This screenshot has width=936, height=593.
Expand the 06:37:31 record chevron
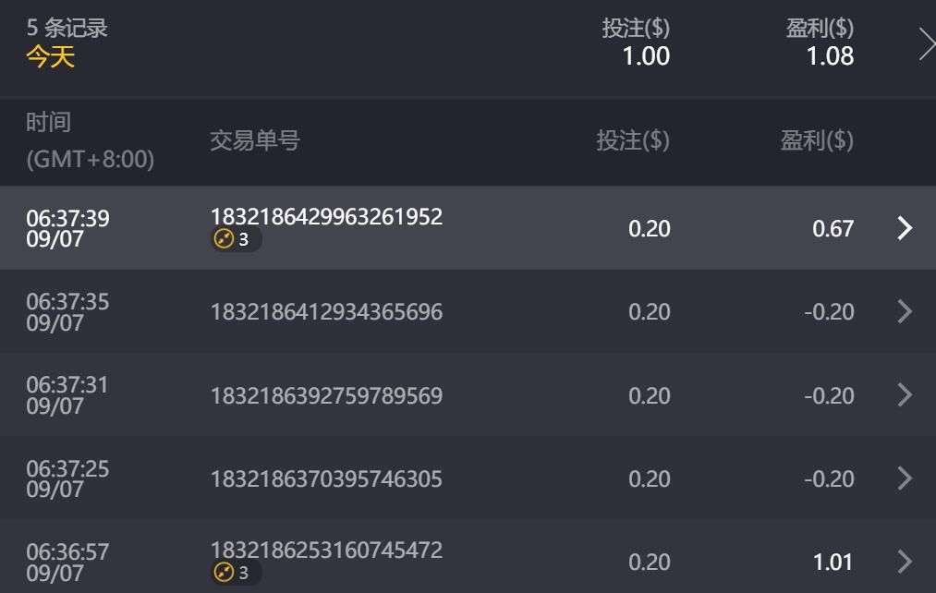[x=905, y=395]
